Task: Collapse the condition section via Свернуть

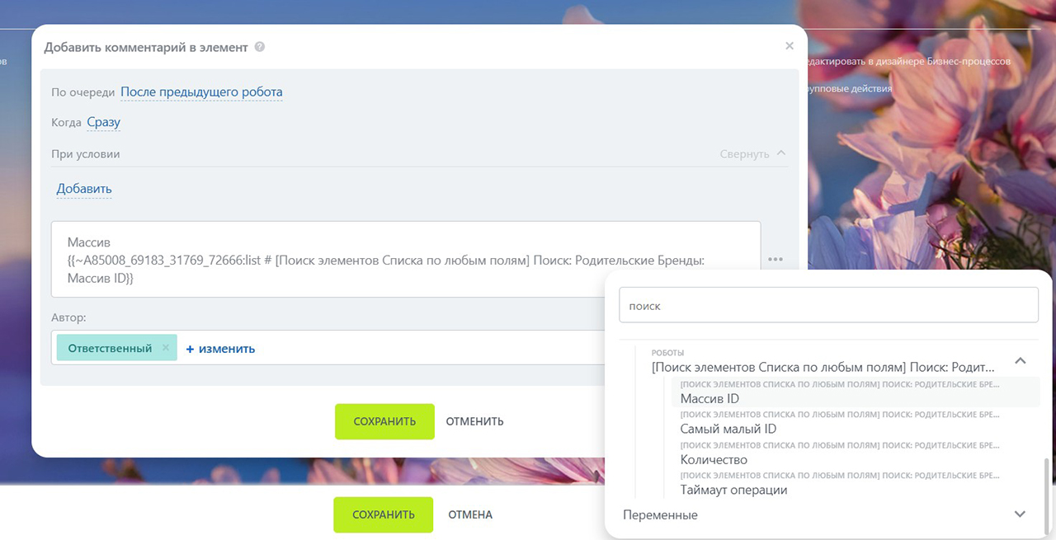Action: (752, 153)
